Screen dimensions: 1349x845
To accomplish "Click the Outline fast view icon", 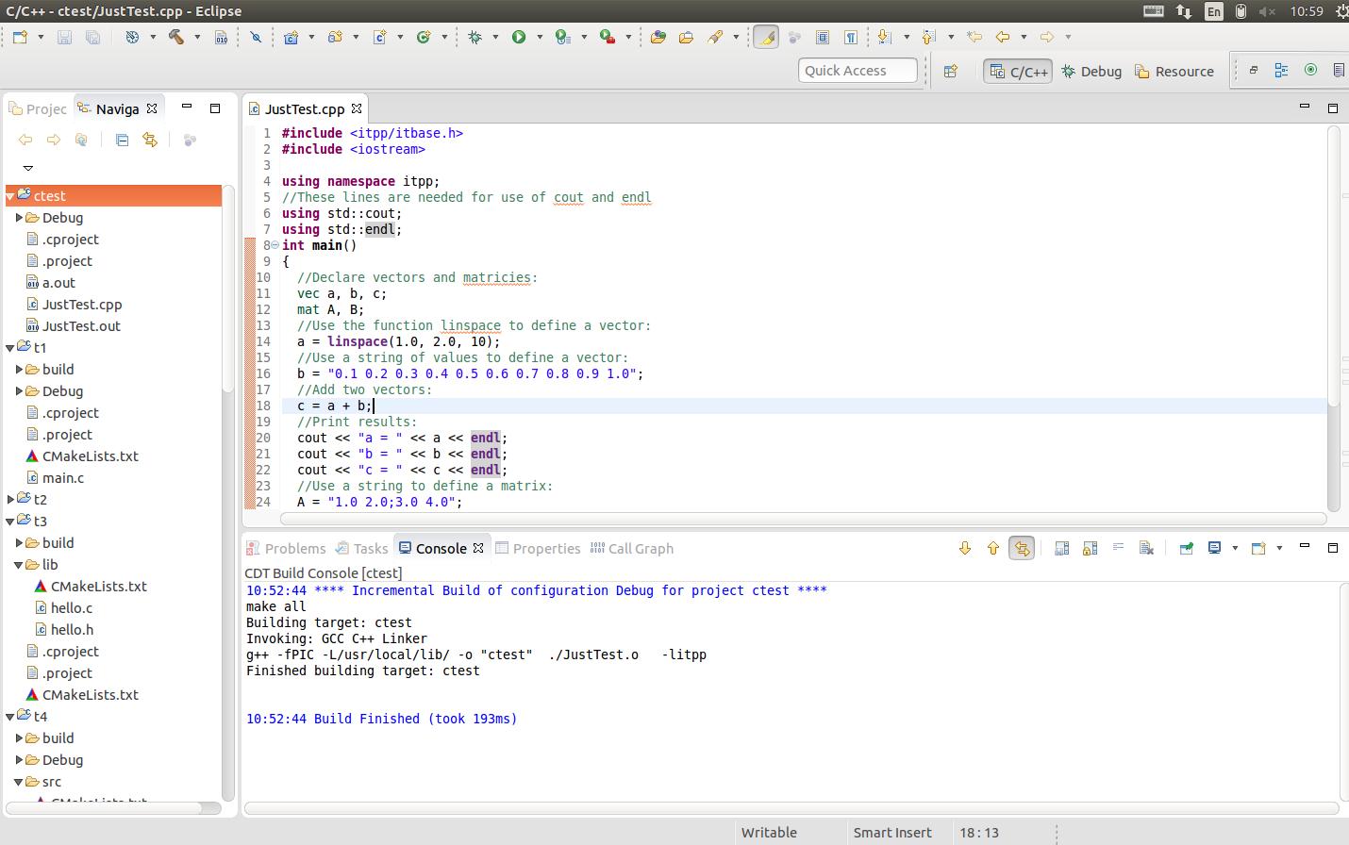I will click(x=1281, y=70).
